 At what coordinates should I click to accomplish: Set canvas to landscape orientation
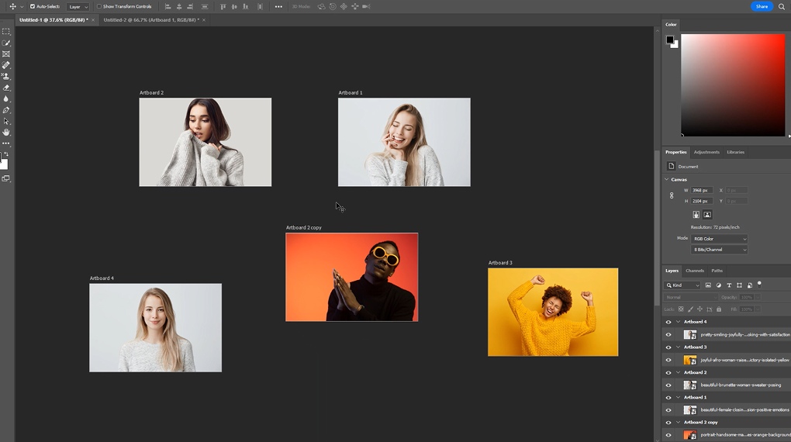tap(707, 215)
